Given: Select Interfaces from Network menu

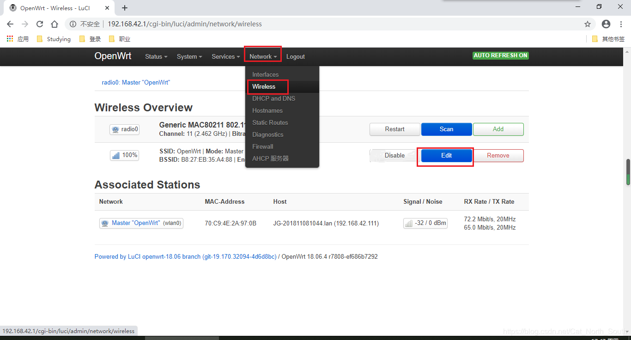Looking at the screenshot, I should pyautogui.click(x=282, y=74).
